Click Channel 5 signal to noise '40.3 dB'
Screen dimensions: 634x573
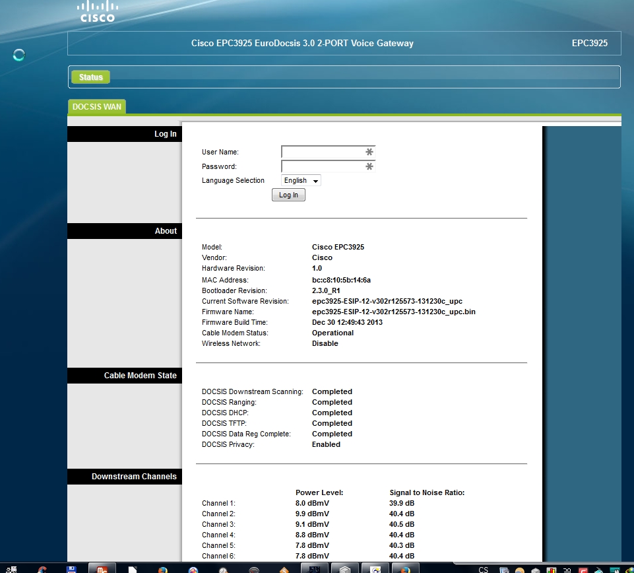pyautogui.click(x=402, y=545)
